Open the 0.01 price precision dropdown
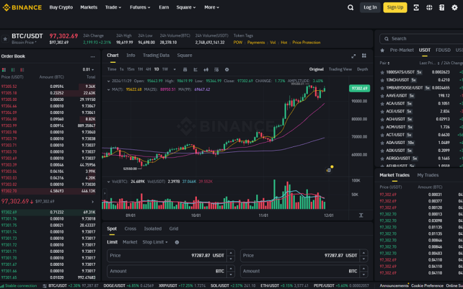 88,70
